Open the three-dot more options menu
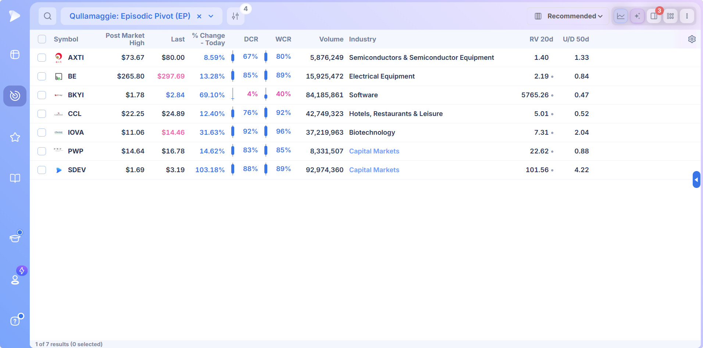The image size is (703, 348). (x=687, y=16)
